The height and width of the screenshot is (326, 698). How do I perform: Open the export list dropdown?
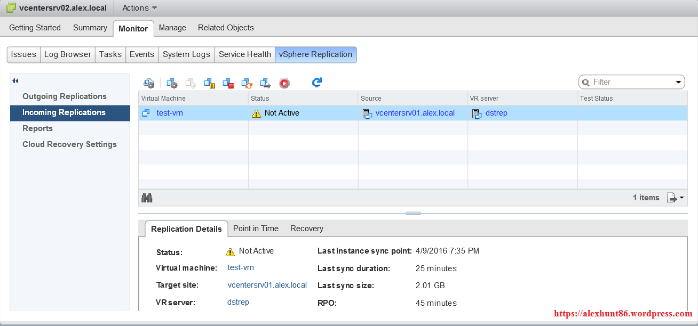pos(675,198)
